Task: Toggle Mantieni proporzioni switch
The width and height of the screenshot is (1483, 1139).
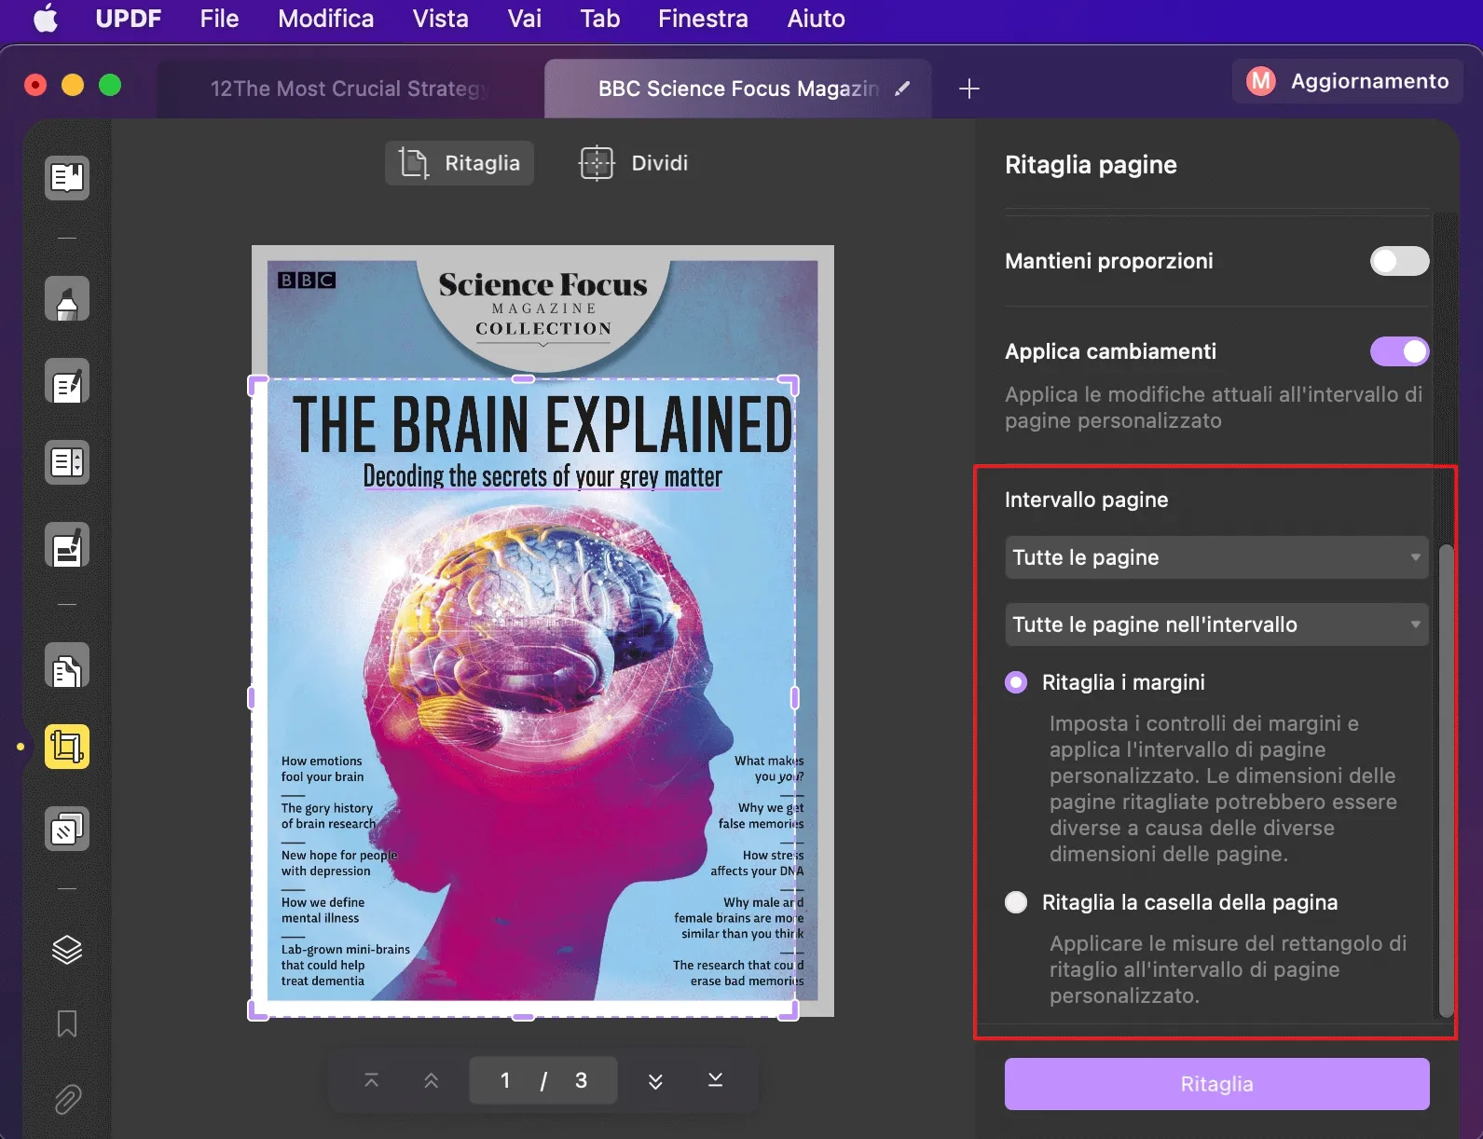Action: click(1399, 261)
